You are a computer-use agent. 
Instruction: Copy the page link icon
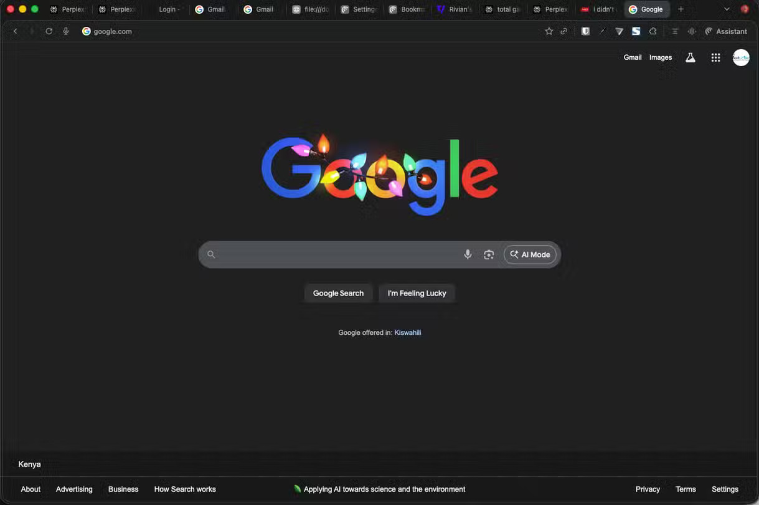pos(563,31)
